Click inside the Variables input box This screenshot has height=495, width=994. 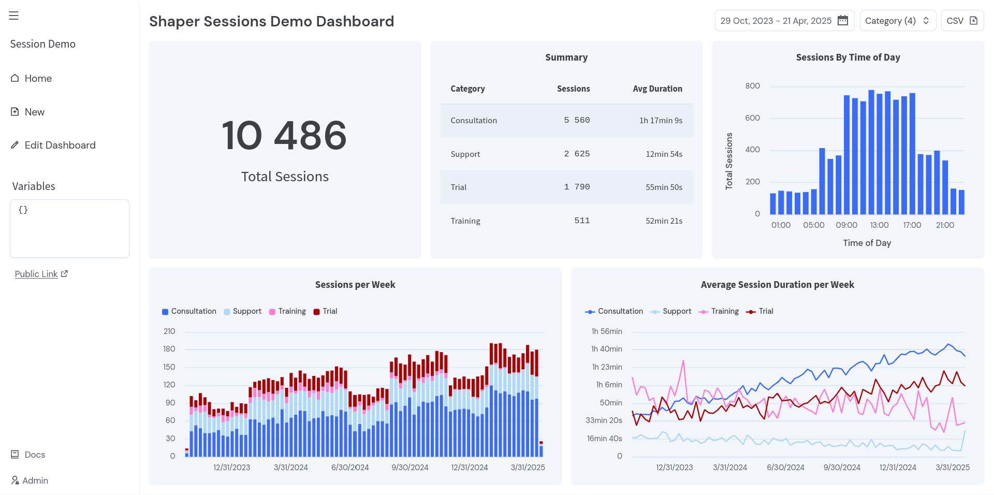69,228
